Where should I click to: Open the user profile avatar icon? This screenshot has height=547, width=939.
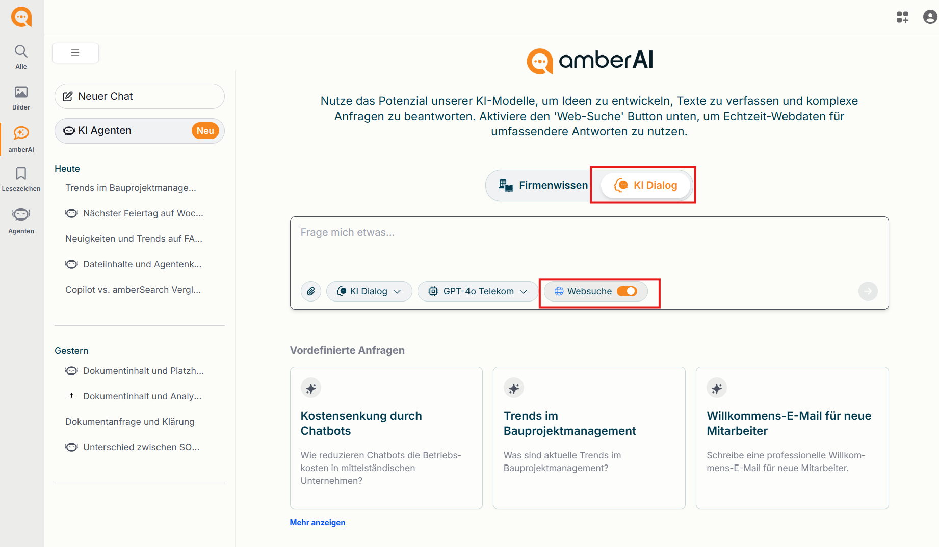click(930, 17)
